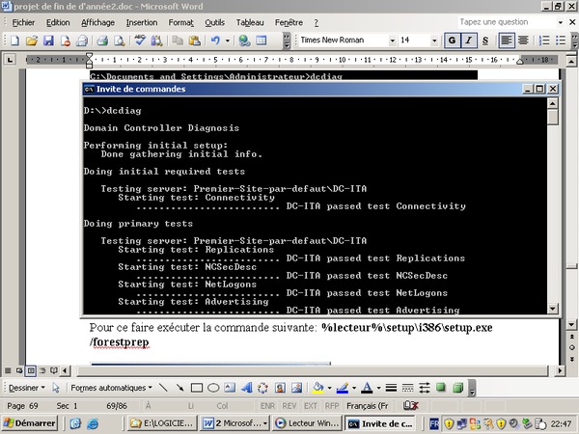The image size is (579, 434).
Task: Apply 3D Style to shape
Action: click(457, 388)
